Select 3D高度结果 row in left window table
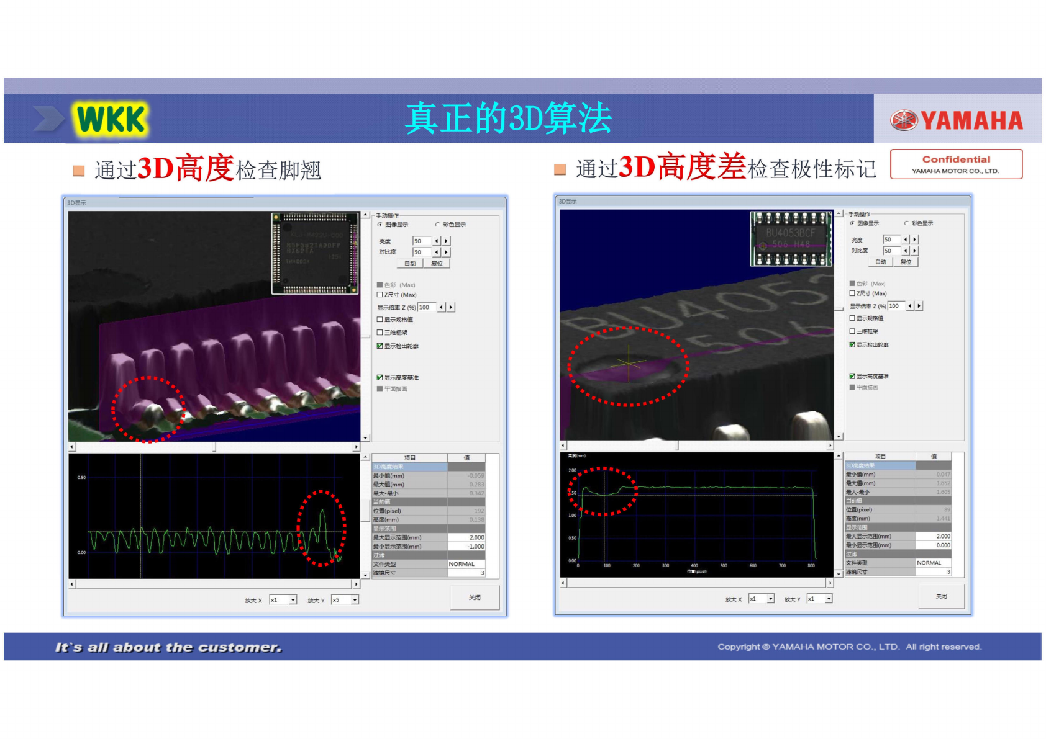This screenshot has width=1046, height=739. point(429,467)
